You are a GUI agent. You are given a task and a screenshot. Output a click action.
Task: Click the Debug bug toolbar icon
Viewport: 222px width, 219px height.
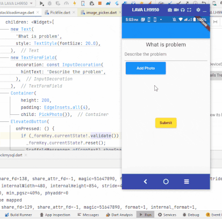[49, 3]
